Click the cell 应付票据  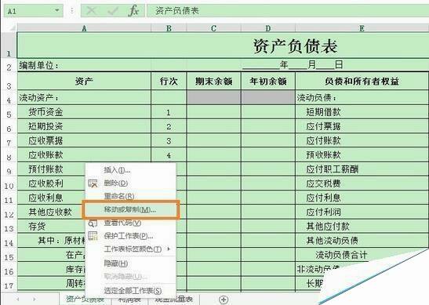362,126
